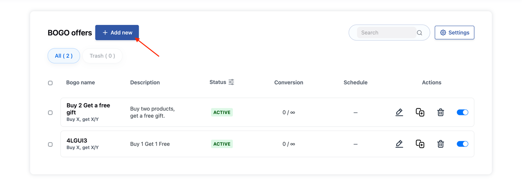Click the search magnifier icon

[x=419, y=33]
